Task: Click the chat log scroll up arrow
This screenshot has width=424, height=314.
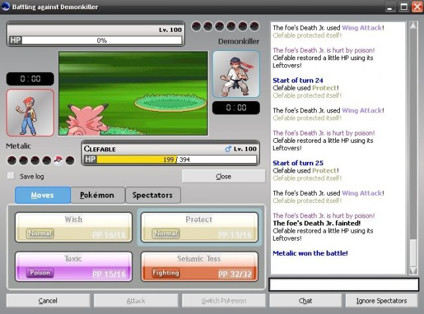Action: [413, 26]
